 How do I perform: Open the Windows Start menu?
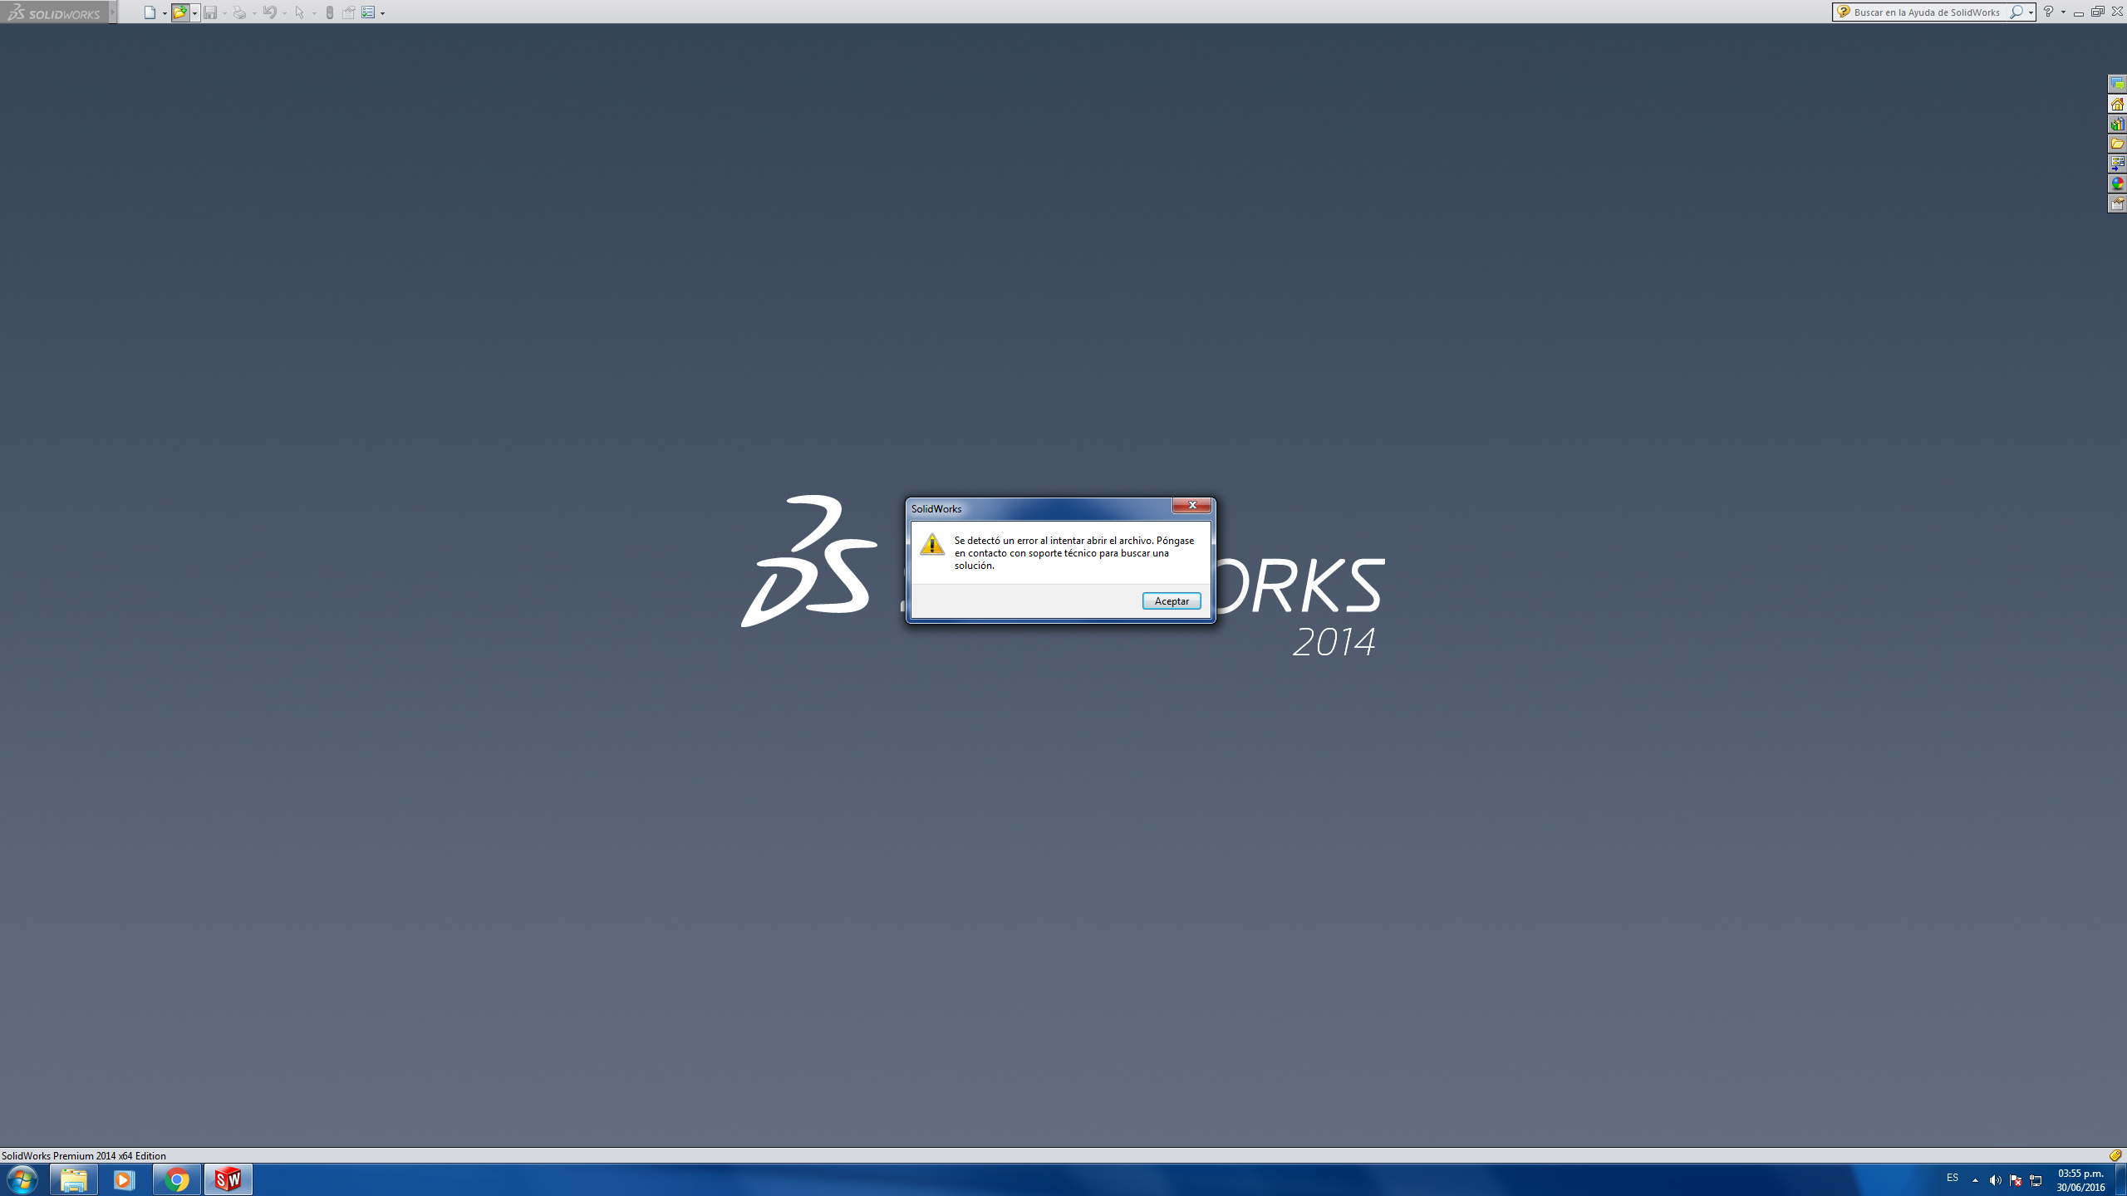[22, 1179]
